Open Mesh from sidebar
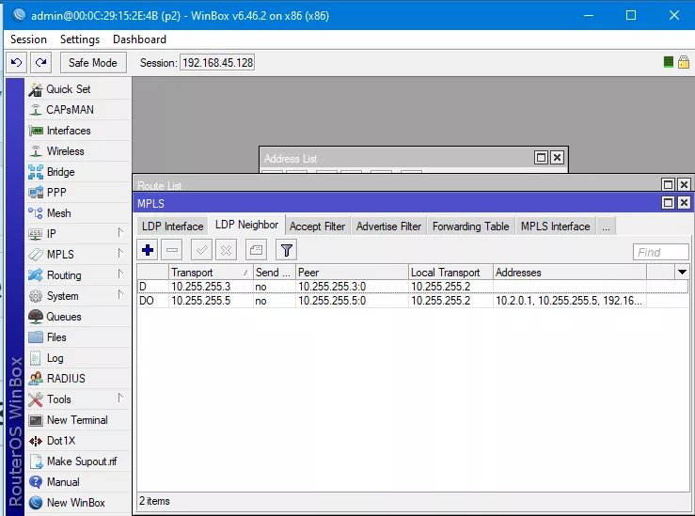 (78, 213)
